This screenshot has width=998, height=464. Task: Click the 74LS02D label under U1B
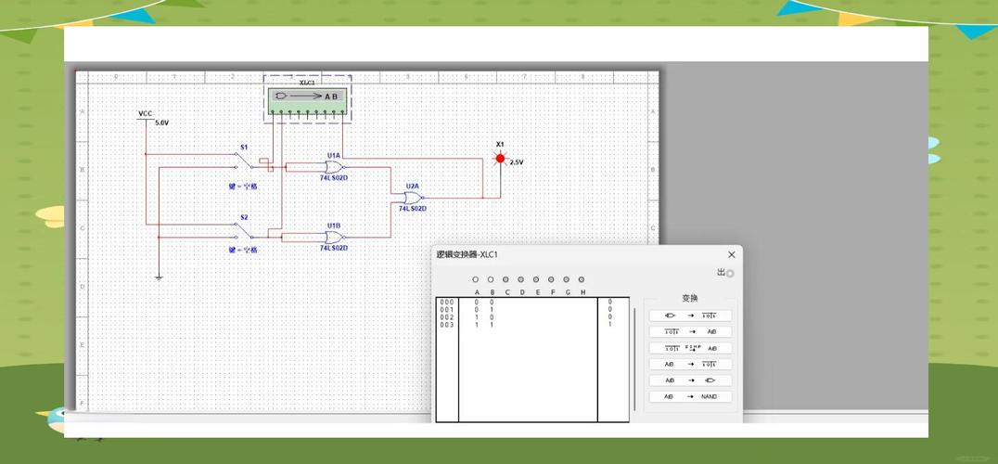click(334, 248)
